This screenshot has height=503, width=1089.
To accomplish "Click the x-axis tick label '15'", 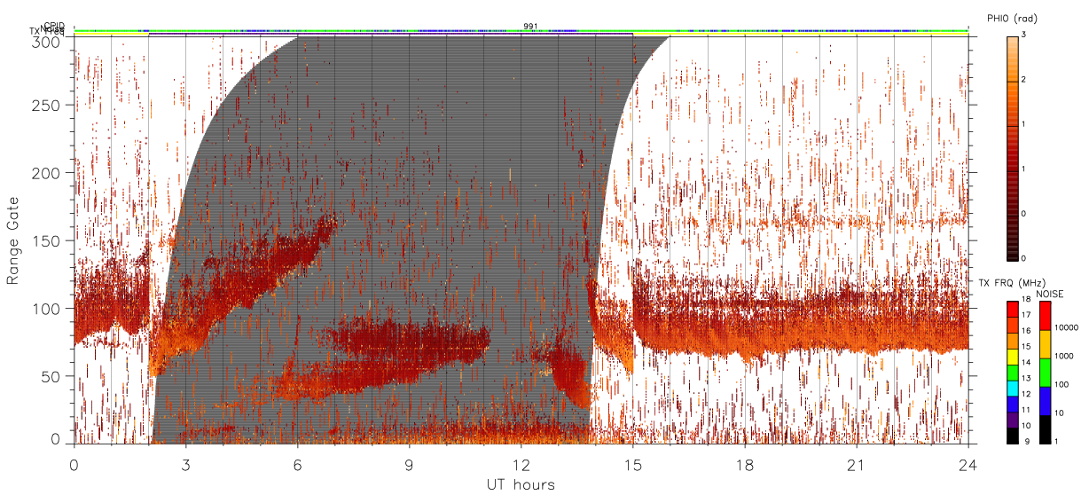I will tap(632, 464).
